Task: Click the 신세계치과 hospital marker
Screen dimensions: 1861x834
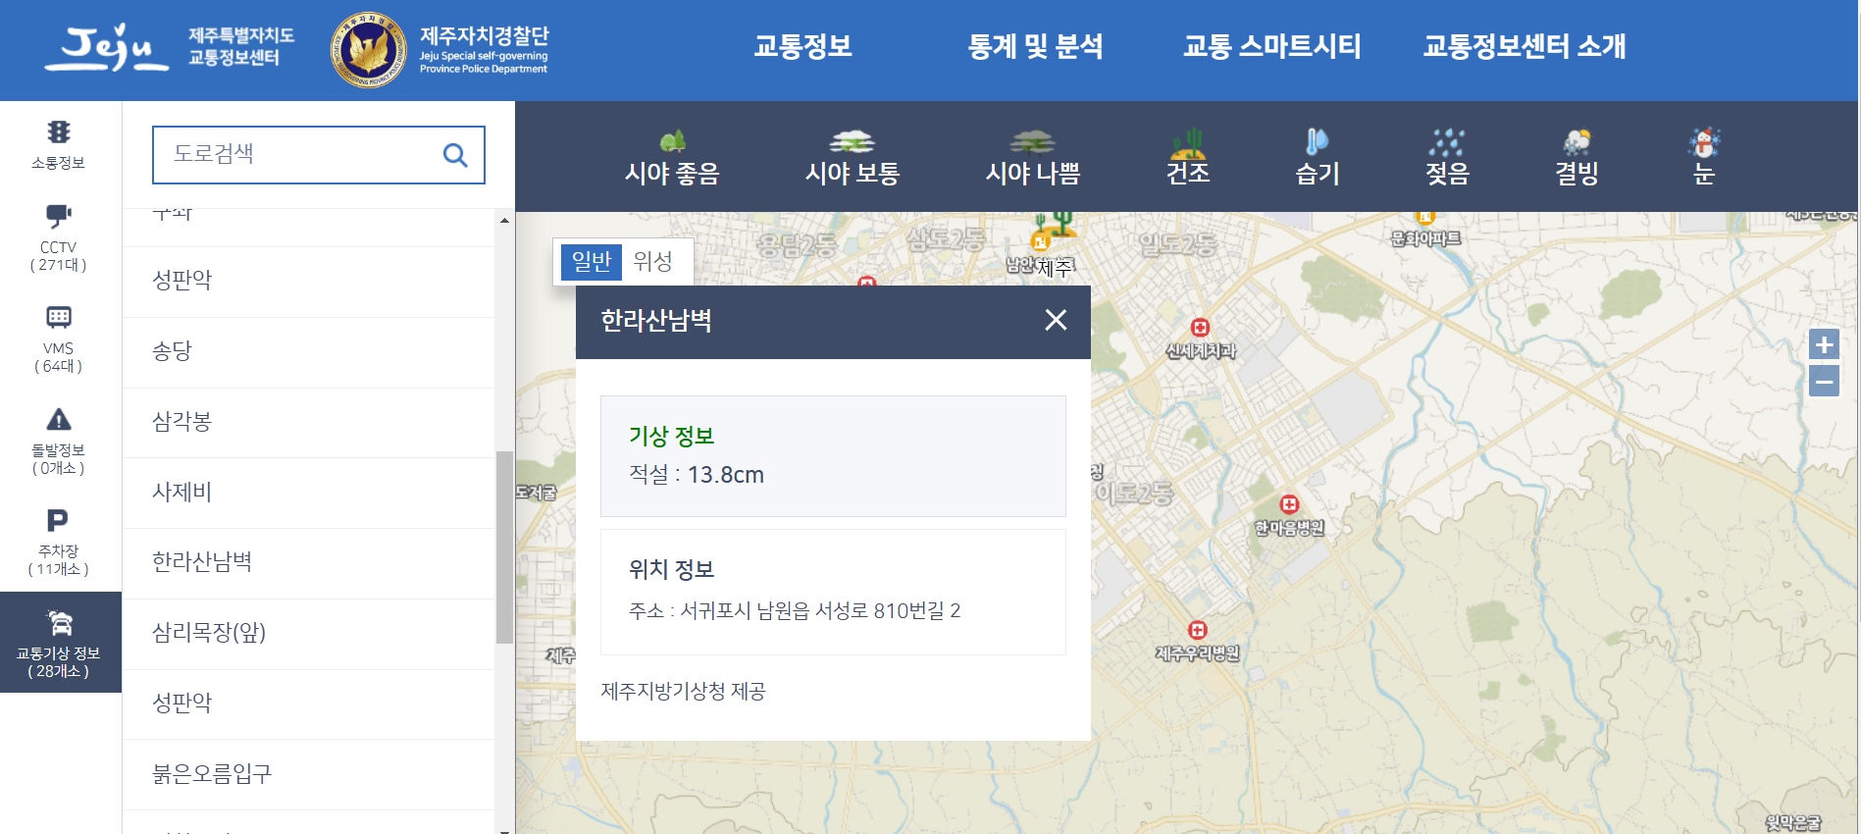Action: click(1200, 328)
